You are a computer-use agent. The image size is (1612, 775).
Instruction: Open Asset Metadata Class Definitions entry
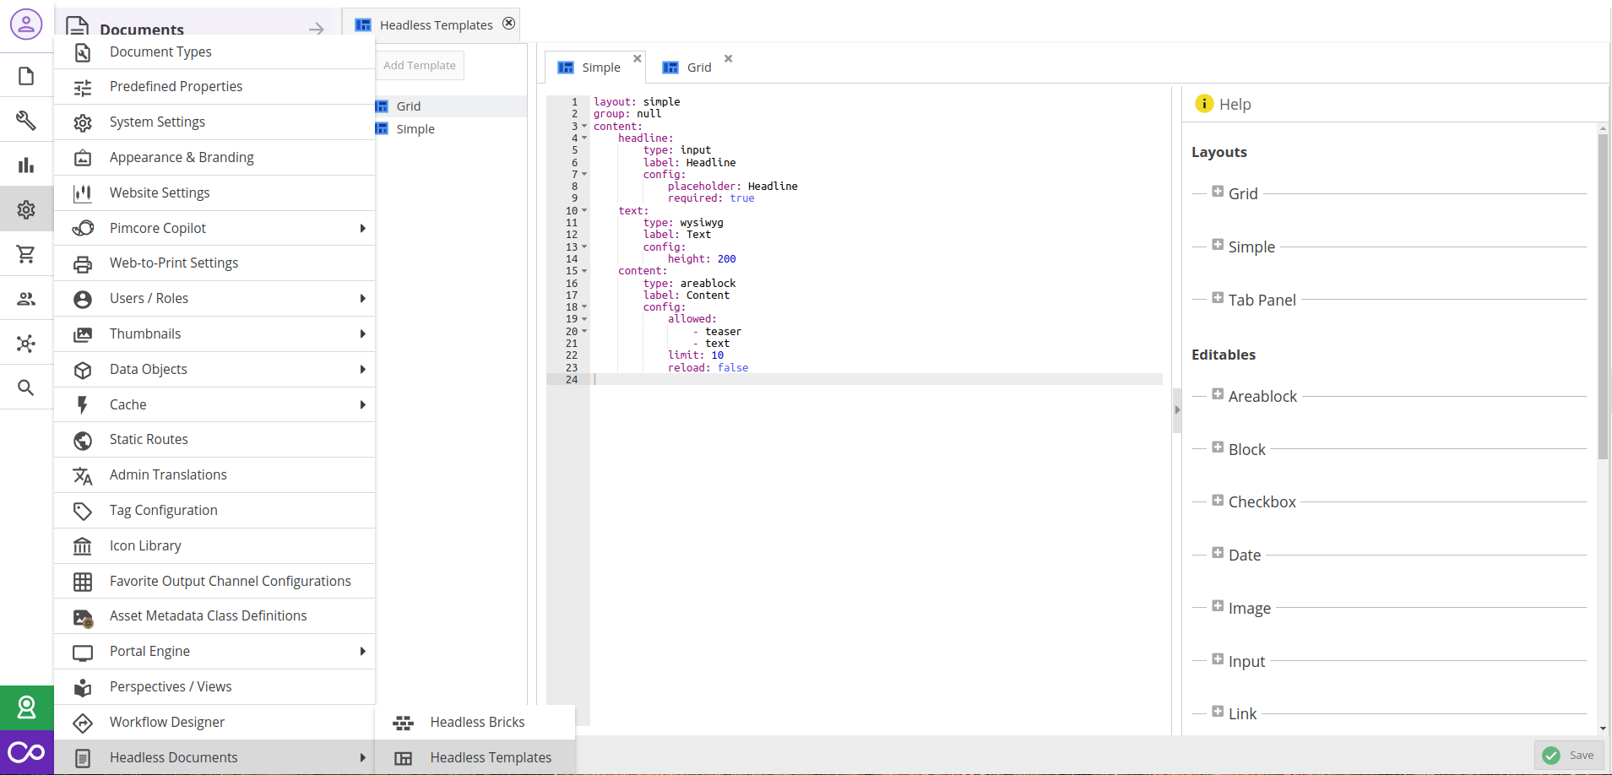214,616
